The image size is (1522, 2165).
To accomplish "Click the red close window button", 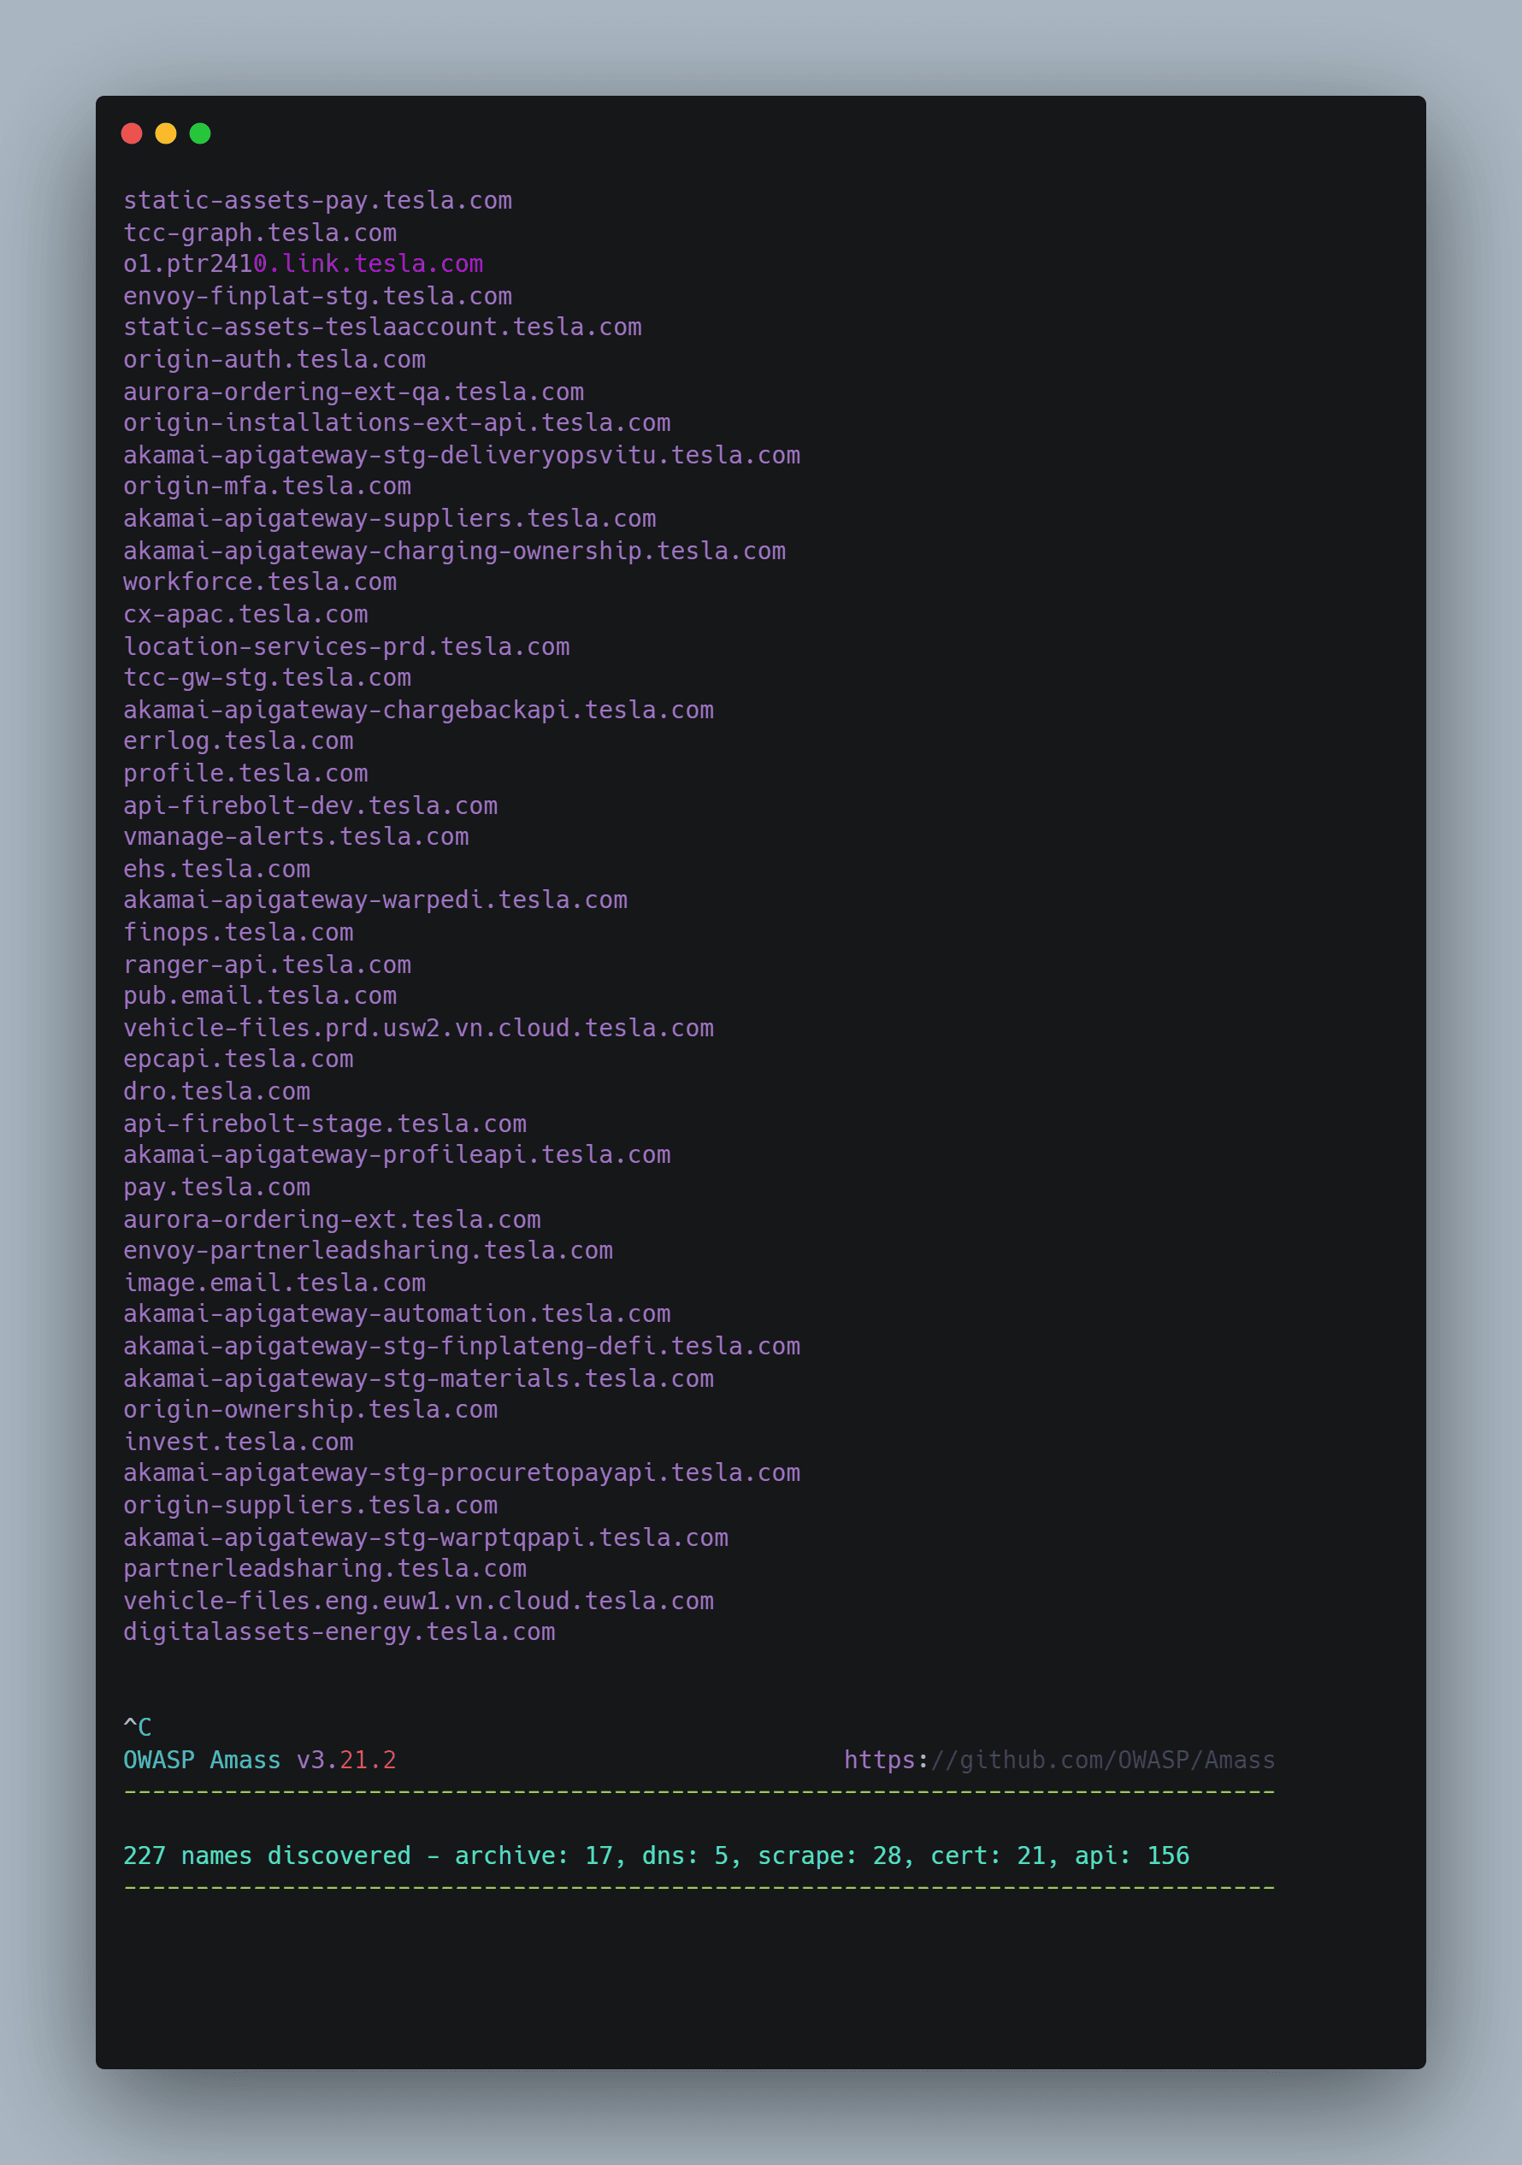I will tap(132, 134).
